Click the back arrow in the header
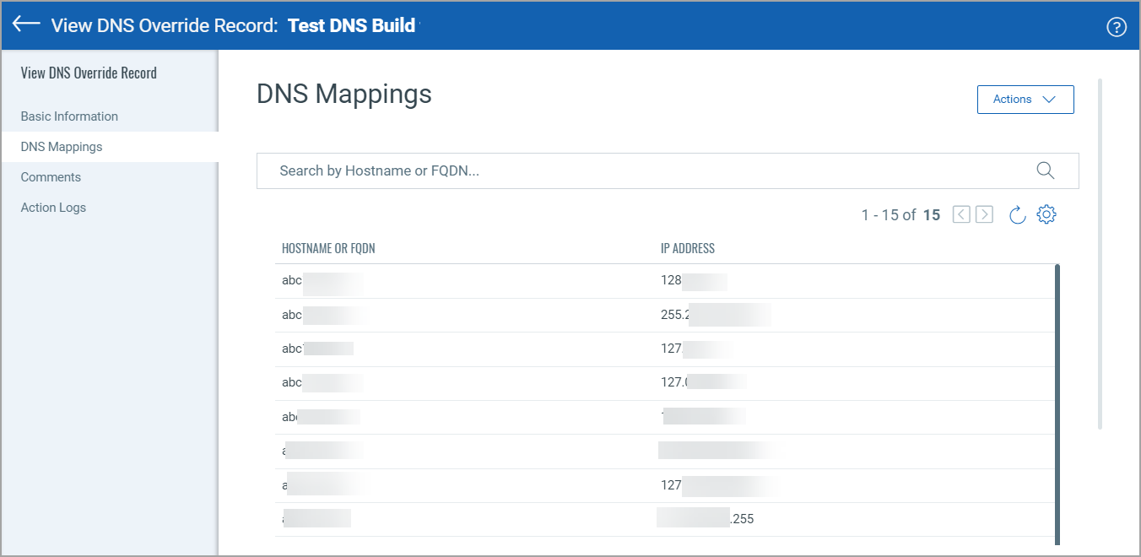The height and width of the screenshot is (557, 1141). tap(25, 24)
